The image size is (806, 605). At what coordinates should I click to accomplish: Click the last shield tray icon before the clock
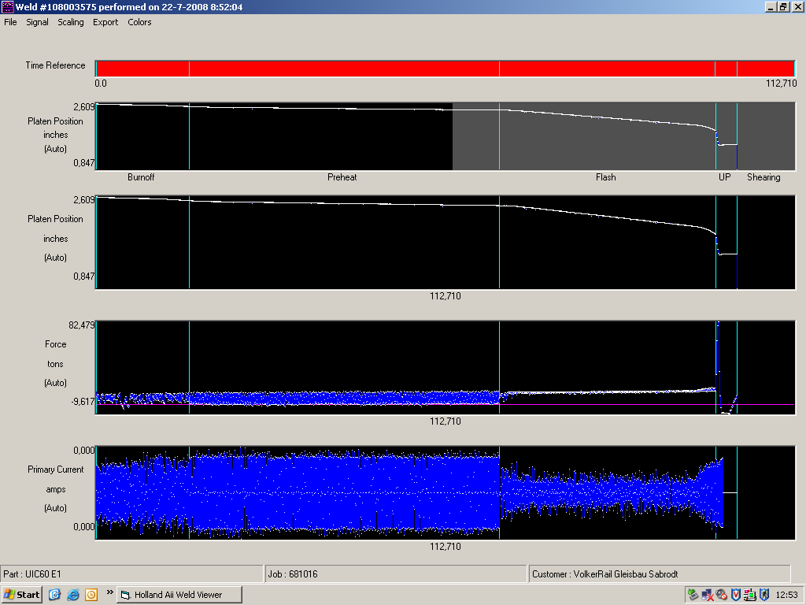(x=763, y=595)
